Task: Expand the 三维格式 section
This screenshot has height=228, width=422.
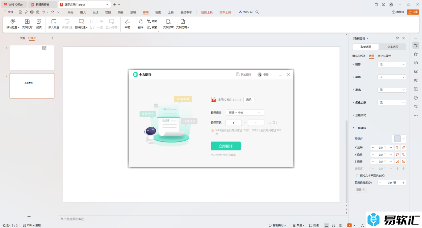Action: tap(360, 115)
